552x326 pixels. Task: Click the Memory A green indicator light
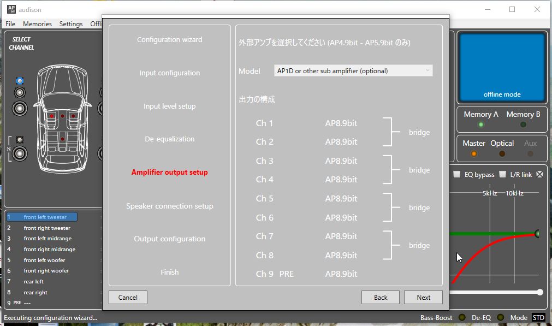(x=481, y=125)
